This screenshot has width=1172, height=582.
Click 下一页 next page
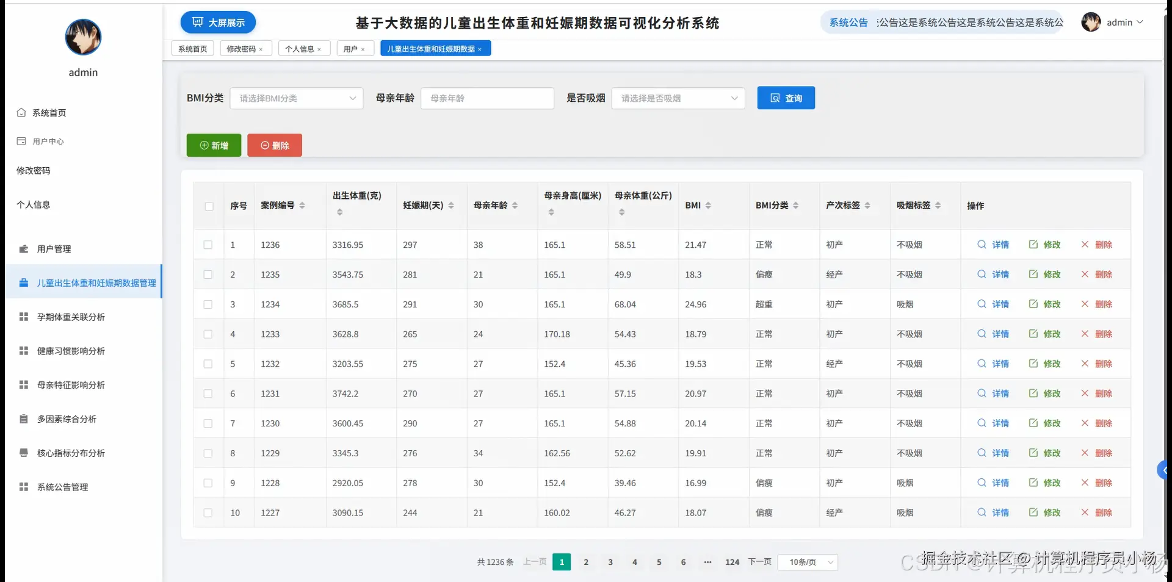(x=759, y=562)
